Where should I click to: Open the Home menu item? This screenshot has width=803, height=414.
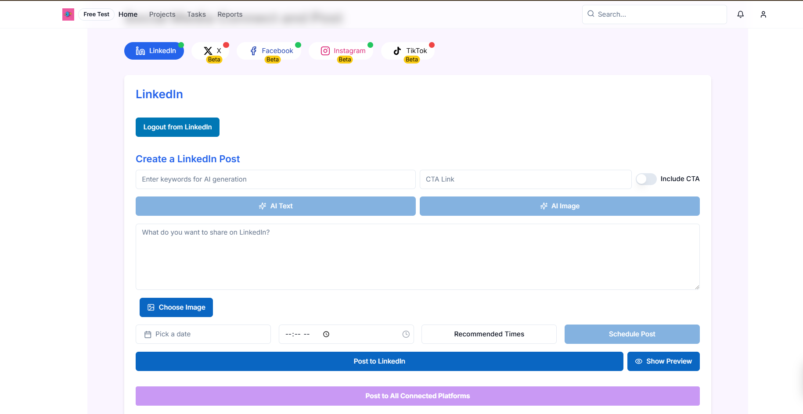click(x=128, y=14)
